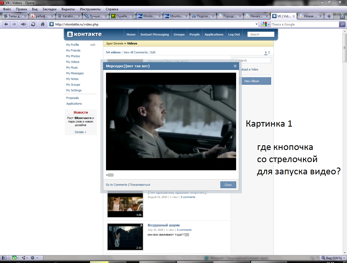Click the VK favicon in the address bar
This screenshot has width=347, height=263.
[x=52, y=24]
